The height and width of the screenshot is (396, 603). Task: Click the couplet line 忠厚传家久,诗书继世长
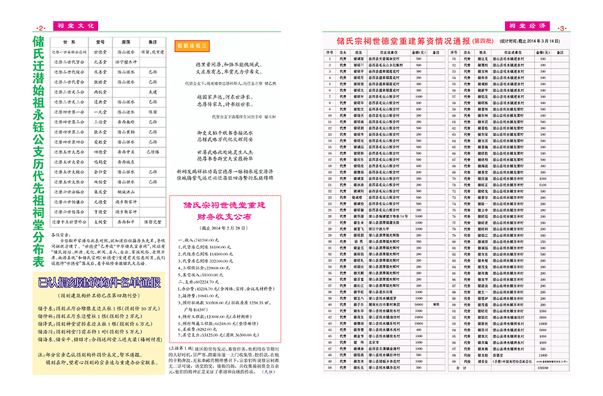pyautogui.click(x=225, y=104)
